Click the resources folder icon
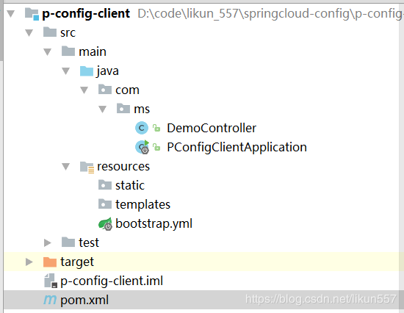The image size is (404, 313). pos(87,167)
